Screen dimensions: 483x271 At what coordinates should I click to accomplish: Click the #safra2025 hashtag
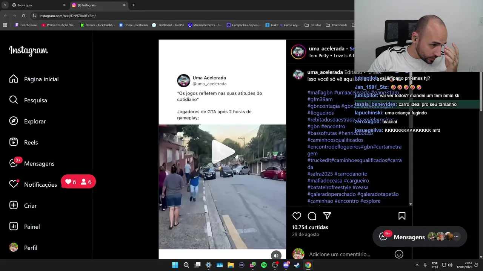click(x=319, y=174)
